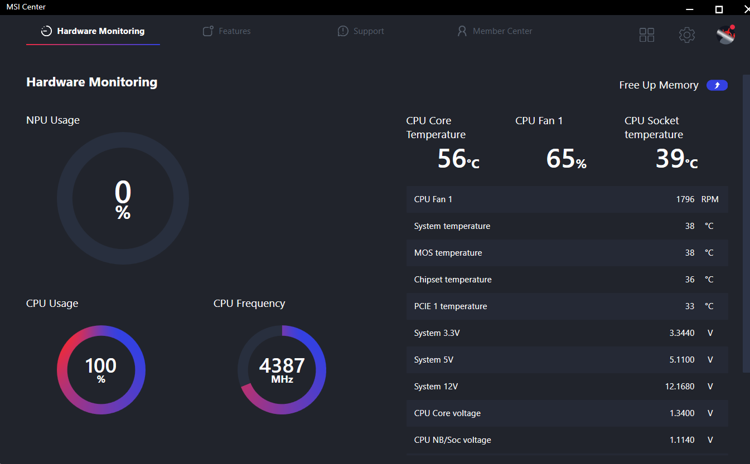Select the CPU Fan 1 RPM row
The image size is (750, 464).
(567, 199)
